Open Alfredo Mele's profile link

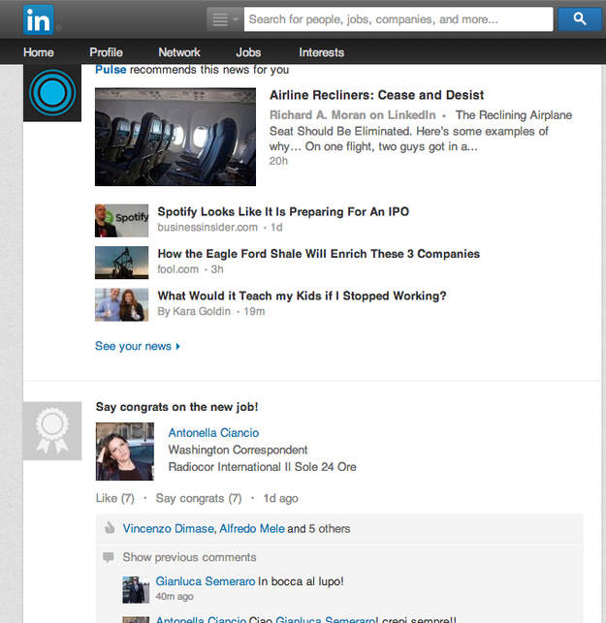coord(252,529)
